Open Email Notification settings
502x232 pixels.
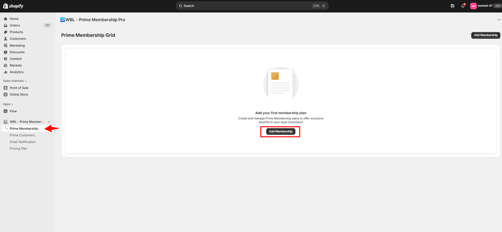[23, 142]
